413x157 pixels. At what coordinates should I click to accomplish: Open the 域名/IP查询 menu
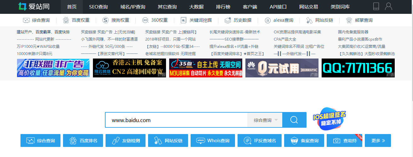point(133,7)
